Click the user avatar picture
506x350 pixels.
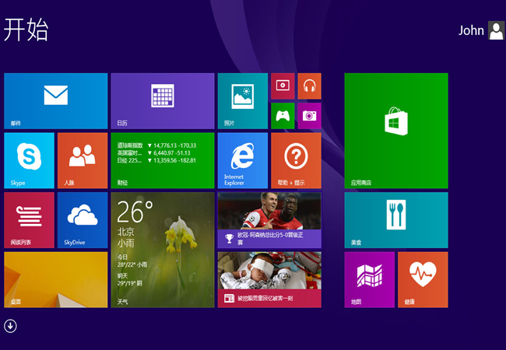click(496, 30)
